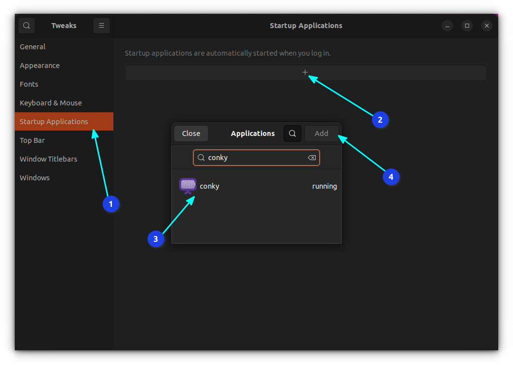Click the plus icon to add startup application
The width and height of the screenshot is (513, 366).
[x=305, y=72]
